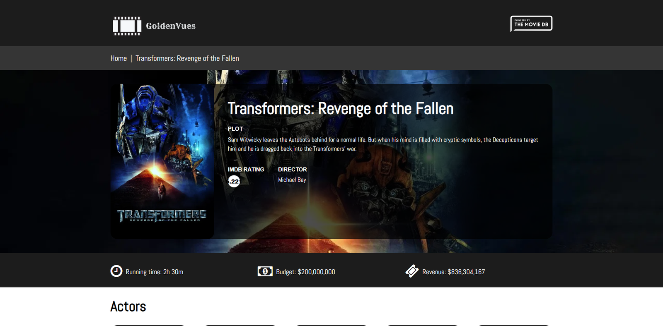The width and height of the screenshot is (663, 326).
Task: Click the Budget: $200,000,000 text
Action: 306,272
